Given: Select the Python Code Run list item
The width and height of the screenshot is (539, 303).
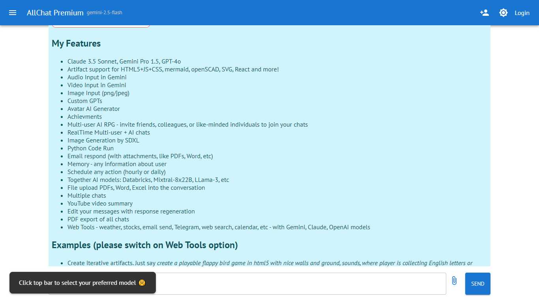Looking at the screenshot, I should pos(90,148).
